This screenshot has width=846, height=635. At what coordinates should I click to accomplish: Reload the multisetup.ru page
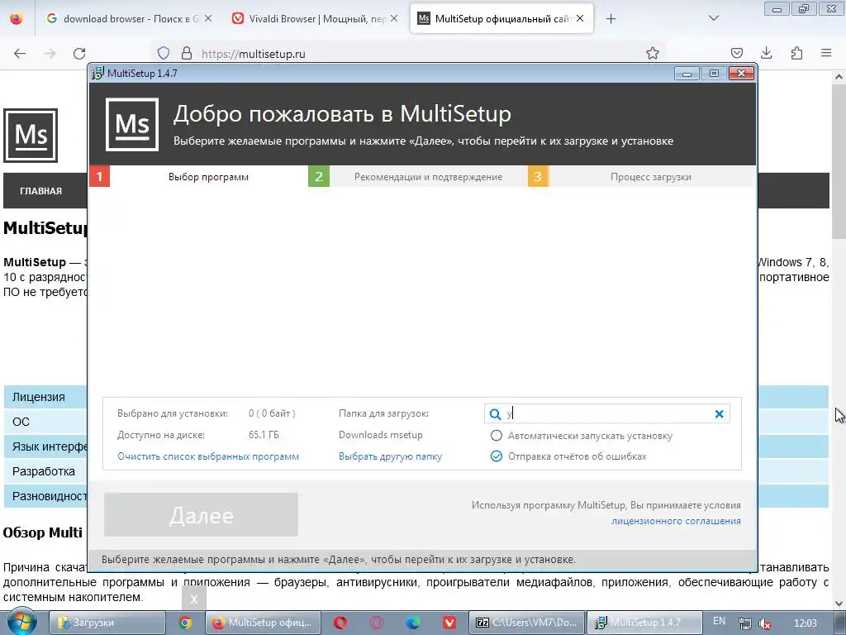[x=79, y=53]
